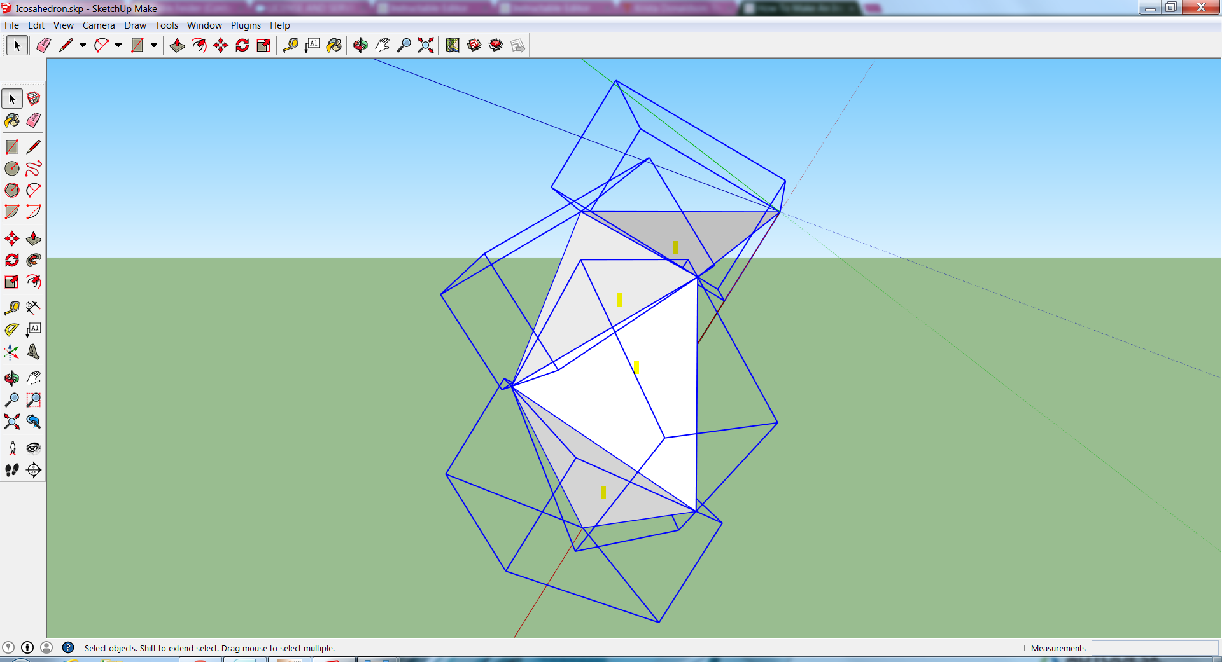Open the Plugins menu
1222x662 pixels.
tap(246, 25)
